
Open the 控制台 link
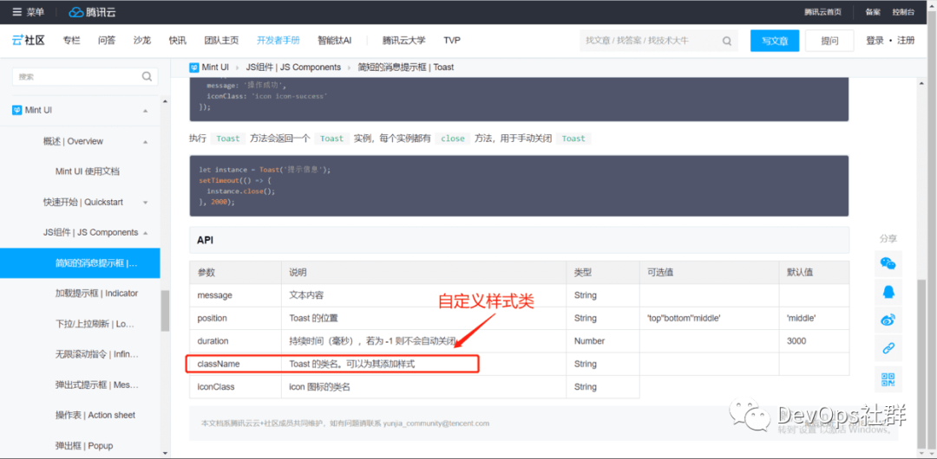[903, 12]
